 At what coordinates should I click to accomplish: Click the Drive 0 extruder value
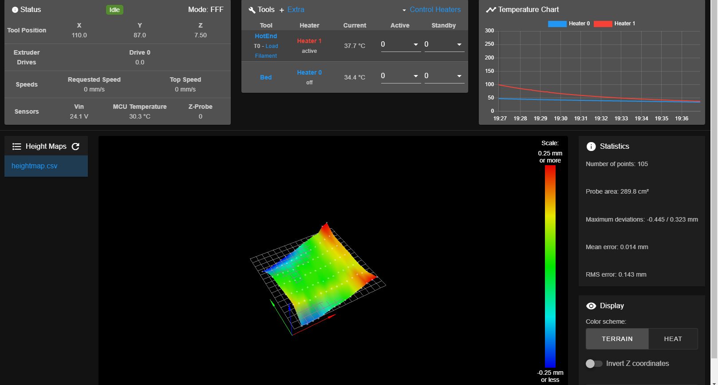[x=140, y=62]
